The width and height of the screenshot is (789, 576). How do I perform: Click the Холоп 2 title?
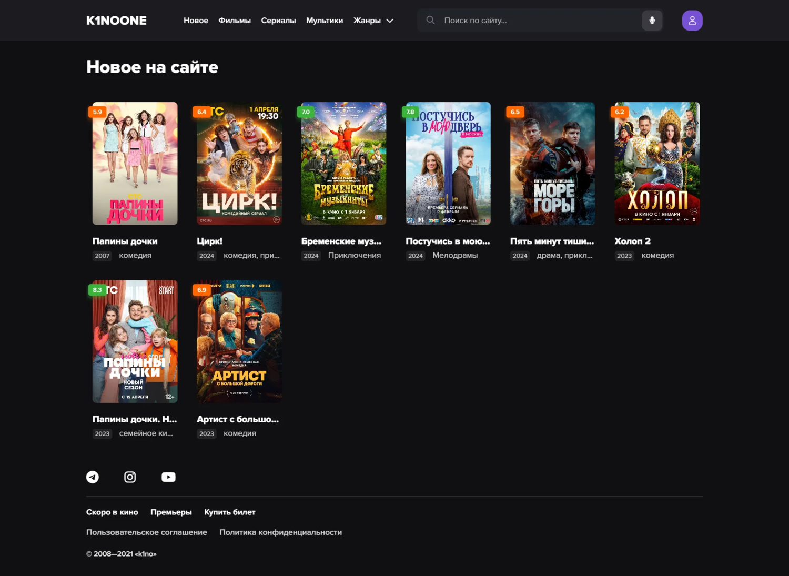[x=632, y=241]
